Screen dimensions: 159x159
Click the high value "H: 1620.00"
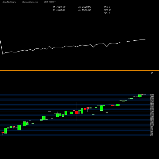point(85,7)
